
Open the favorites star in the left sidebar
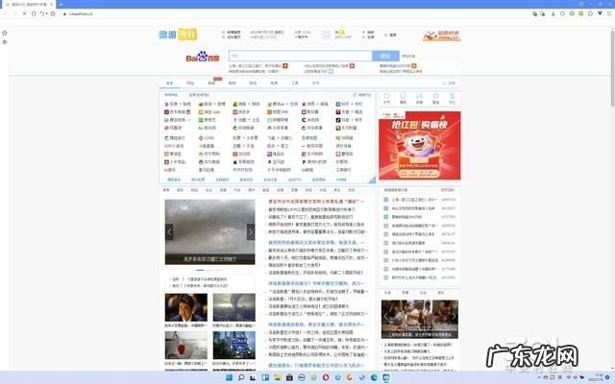(x=5, y=33)
